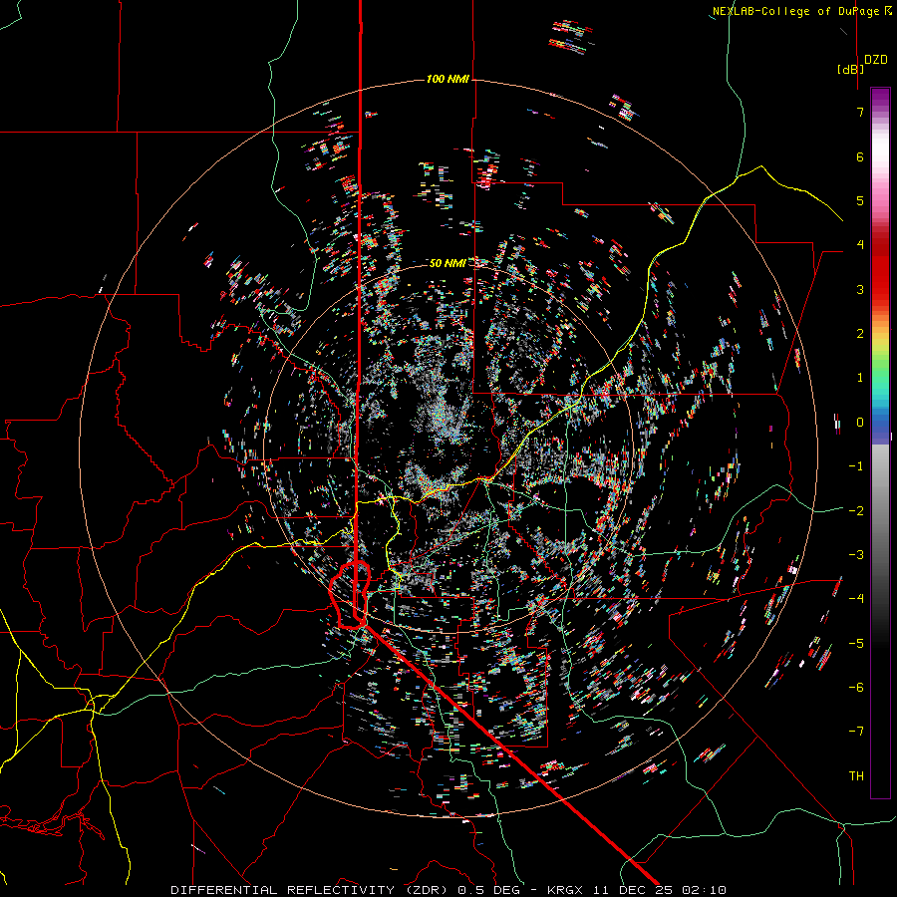Click the -4 value on the color scale
Screen dimensions: 897x897
click(856, 599)
